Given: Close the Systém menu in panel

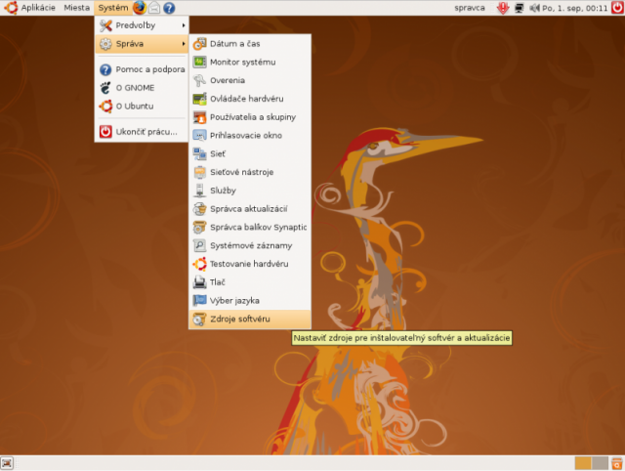Looking at the screenshot, I should click(x=113, y=8).
